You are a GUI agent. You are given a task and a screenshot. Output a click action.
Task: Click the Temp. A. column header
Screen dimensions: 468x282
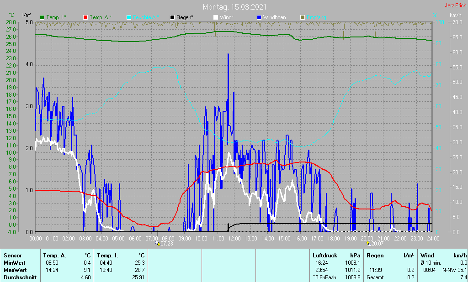[55, 256]
